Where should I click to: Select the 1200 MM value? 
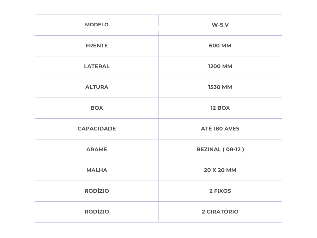[220, 67]
